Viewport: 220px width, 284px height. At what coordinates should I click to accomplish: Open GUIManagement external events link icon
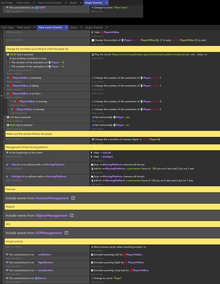point(66,233)
